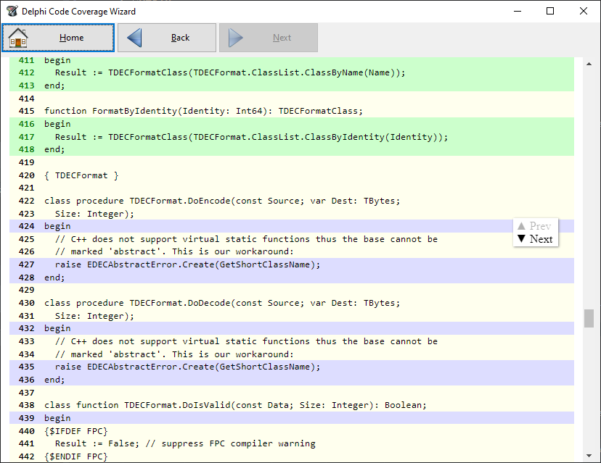Minimize the Code Coverage Wizard window

click(x=517, y=11)
